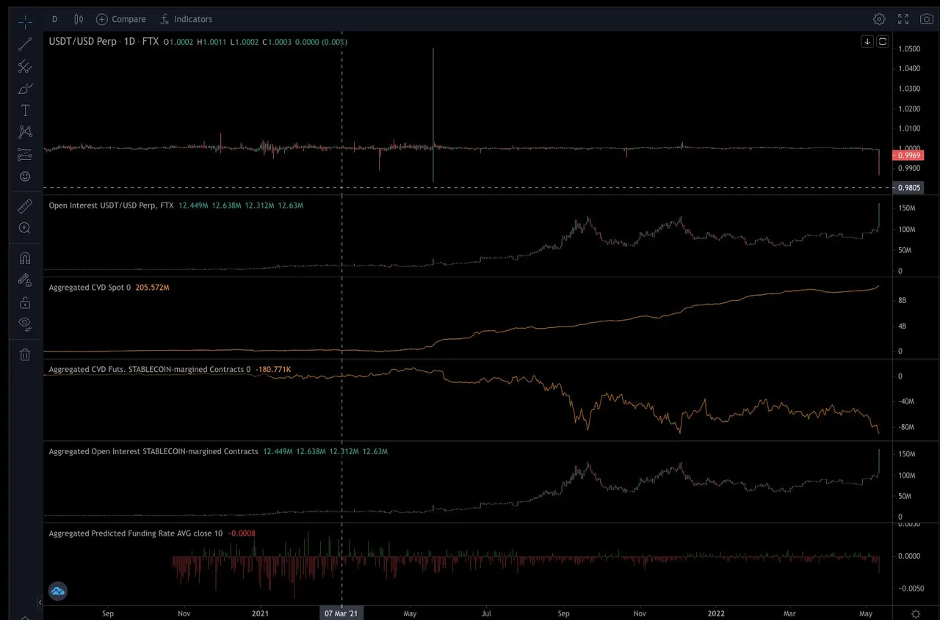The image size is (940, 620).
Task: Select the trend line drawing tool
Action: pyautogui.click(x=25, y=44)
